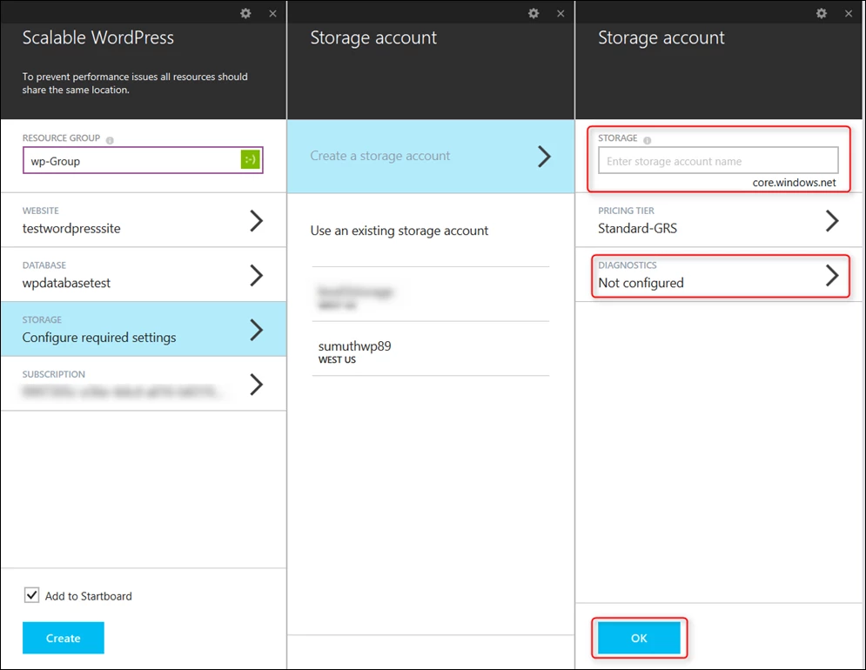Expand Diagnostics chevron
866x670 pixels.
832,275
